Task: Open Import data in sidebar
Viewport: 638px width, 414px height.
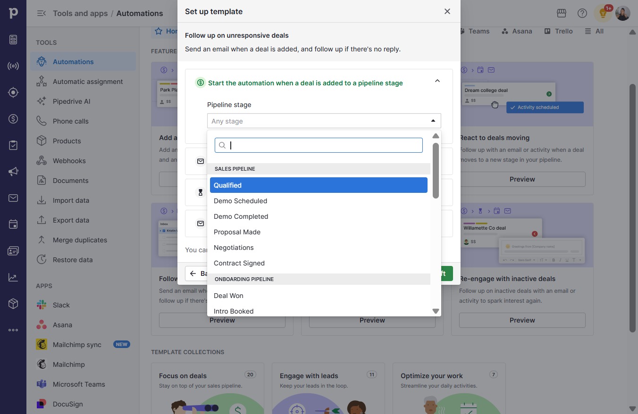Action: [83, 200]
